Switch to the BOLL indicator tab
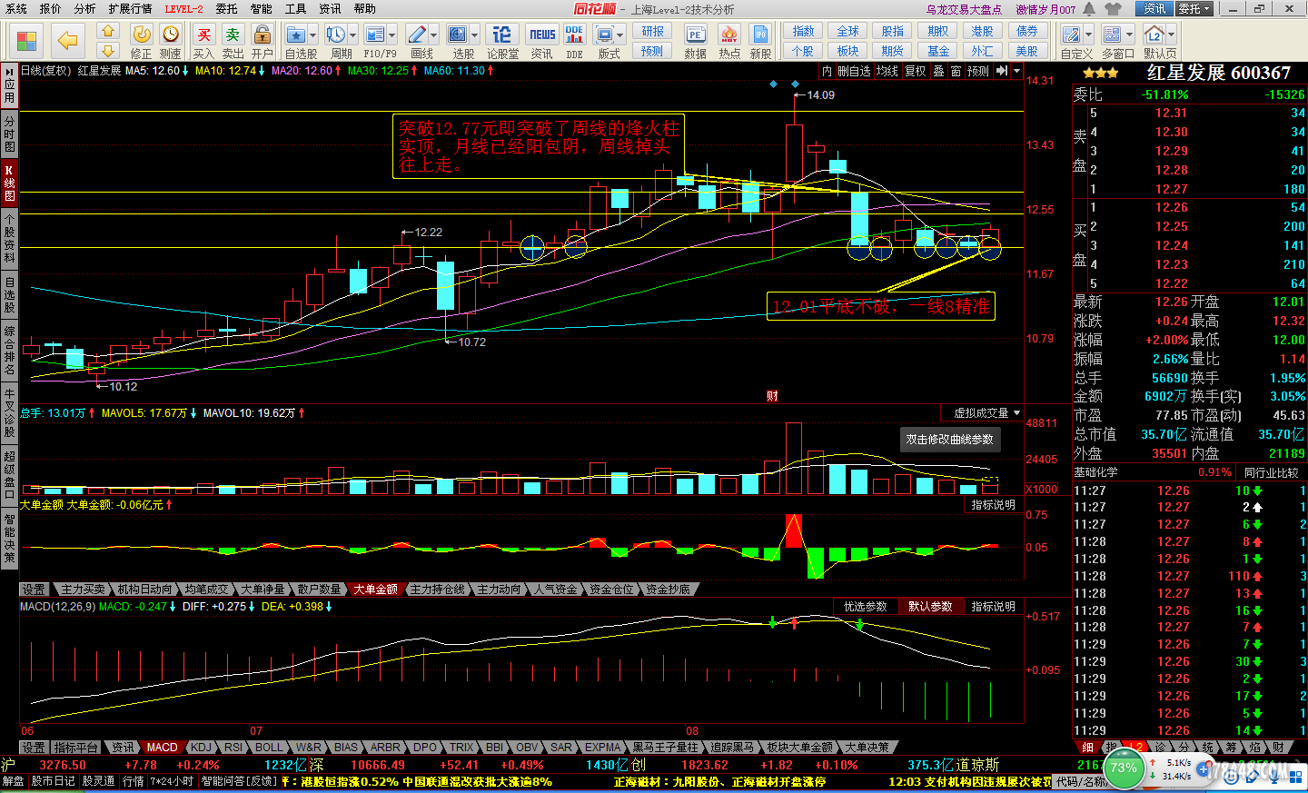1308x793 pixels. pyautogui.click(x=269, y=748)
